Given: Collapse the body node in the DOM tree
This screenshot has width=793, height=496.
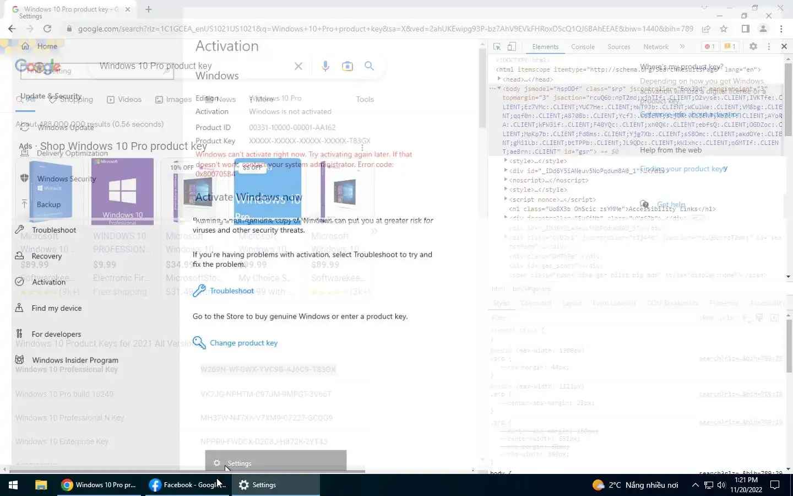Looking at the screenshot, I should point(499,88).
